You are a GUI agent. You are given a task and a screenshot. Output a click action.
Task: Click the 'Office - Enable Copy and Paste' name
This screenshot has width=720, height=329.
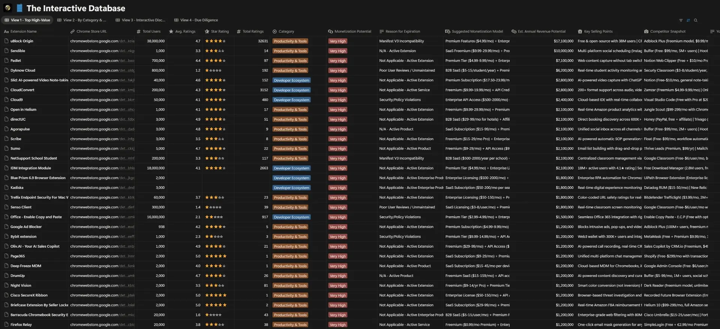pos(36,217)
